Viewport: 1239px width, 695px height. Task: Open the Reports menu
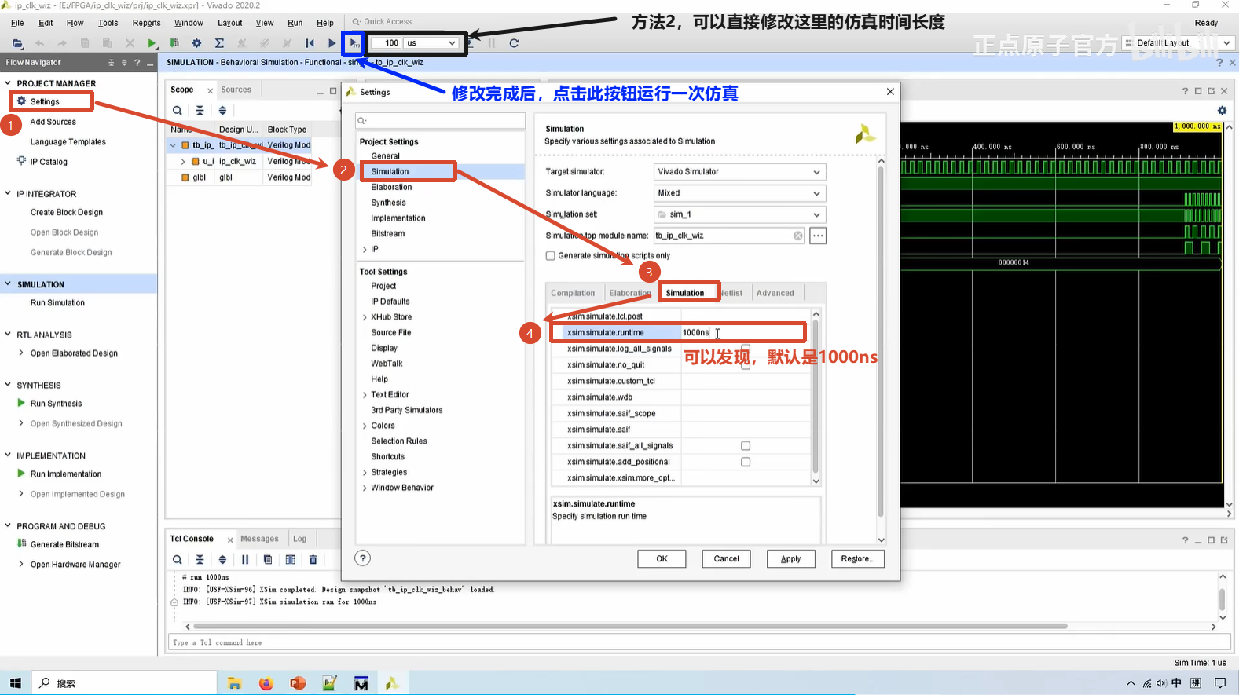pos(146,23)
